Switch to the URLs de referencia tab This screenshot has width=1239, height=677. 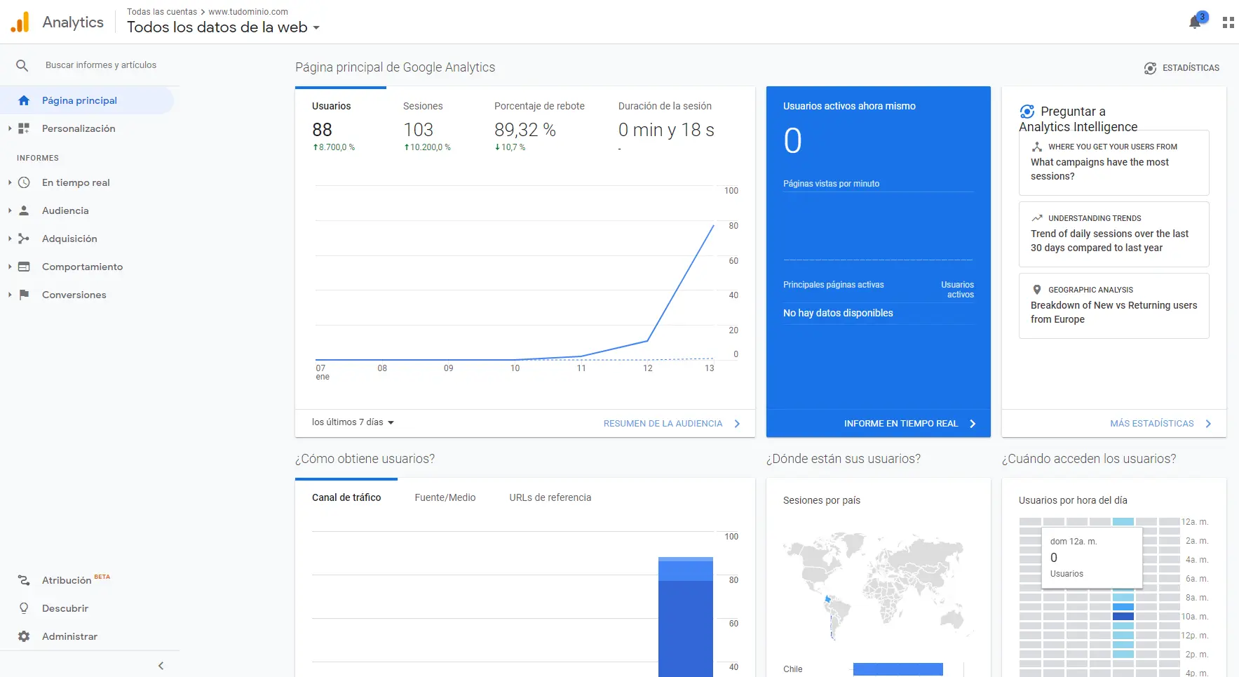point(550,497)
